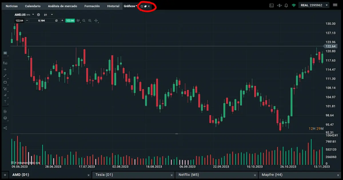Open the AMD.US instrument dropdown
Image resolution: width=343 pixels, height=180 pixels.
tap(33, 14)
